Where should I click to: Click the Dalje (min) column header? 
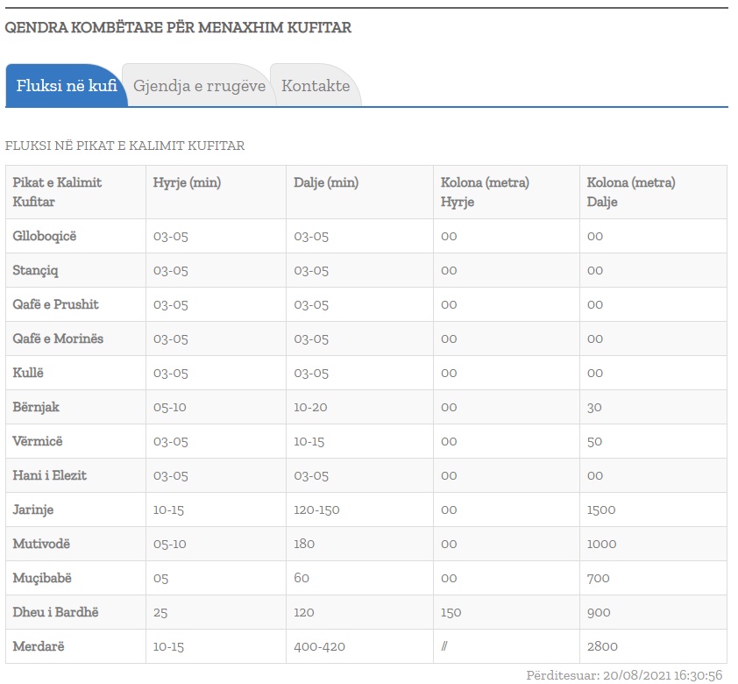[326, 182]
